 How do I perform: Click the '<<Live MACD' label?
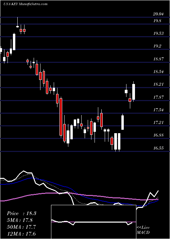point(143,230)
